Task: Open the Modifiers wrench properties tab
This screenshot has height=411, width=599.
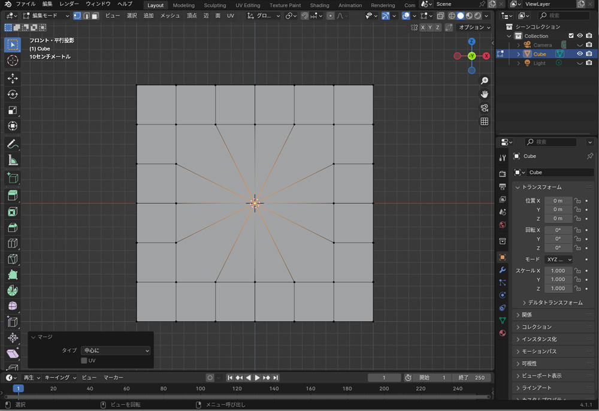Action: pyautogui.click(x=503, y=270)
